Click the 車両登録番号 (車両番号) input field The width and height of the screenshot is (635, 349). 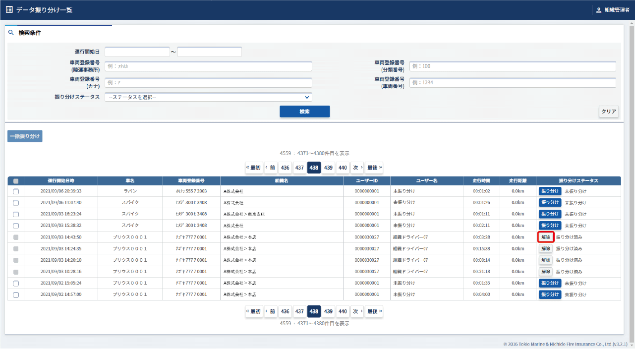pyautogui.click(x=513, y=83)
